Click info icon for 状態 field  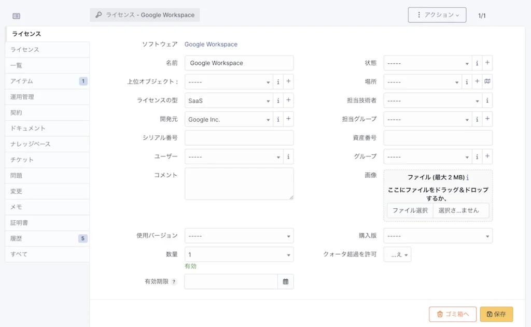477,63
